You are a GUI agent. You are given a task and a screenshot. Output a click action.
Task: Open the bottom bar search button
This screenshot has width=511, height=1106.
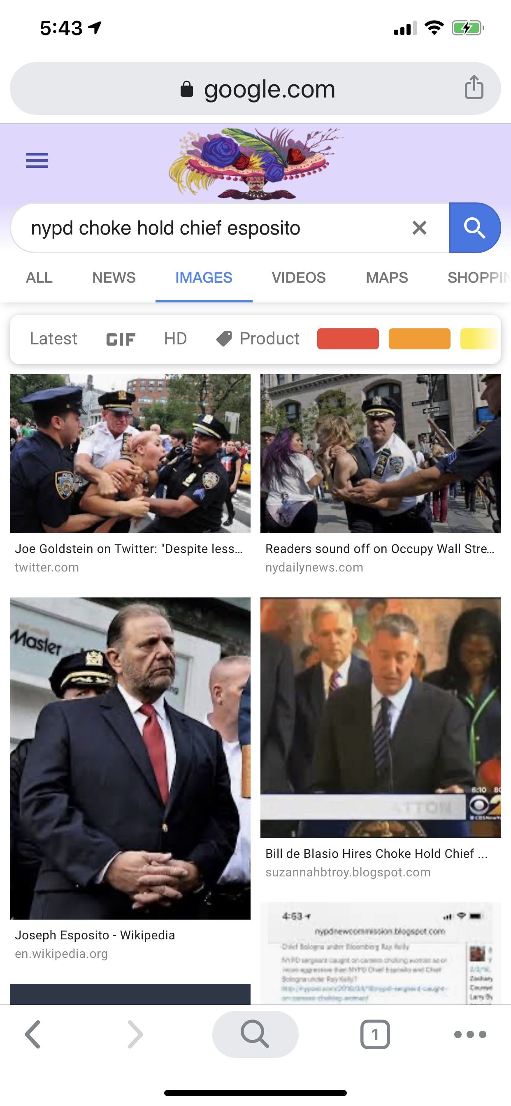coord(255,1034)
